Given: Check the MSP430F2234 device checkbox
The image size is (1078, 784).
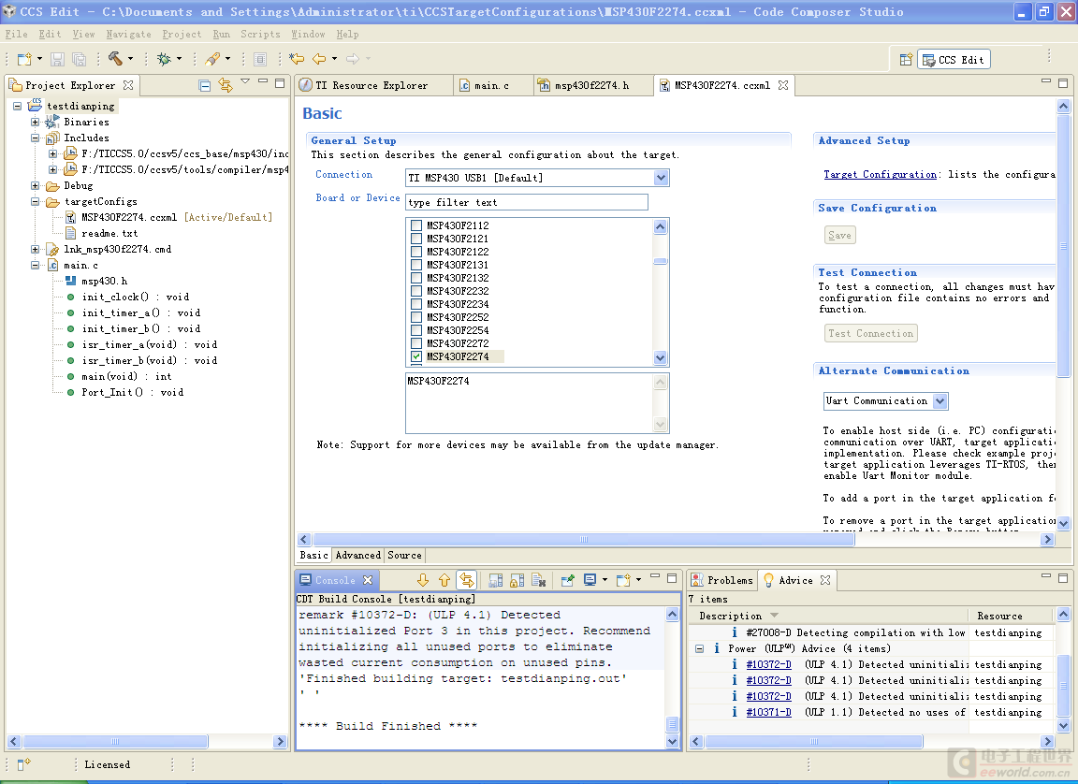Looking at the screenshot, I should [415, 304].
